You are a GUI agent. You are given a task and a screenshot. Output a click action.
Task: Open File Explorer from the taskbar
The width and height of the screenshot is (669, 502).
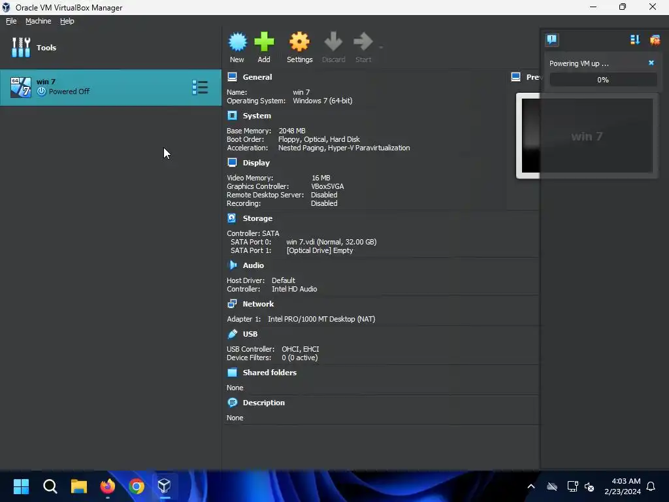(79, 486)
